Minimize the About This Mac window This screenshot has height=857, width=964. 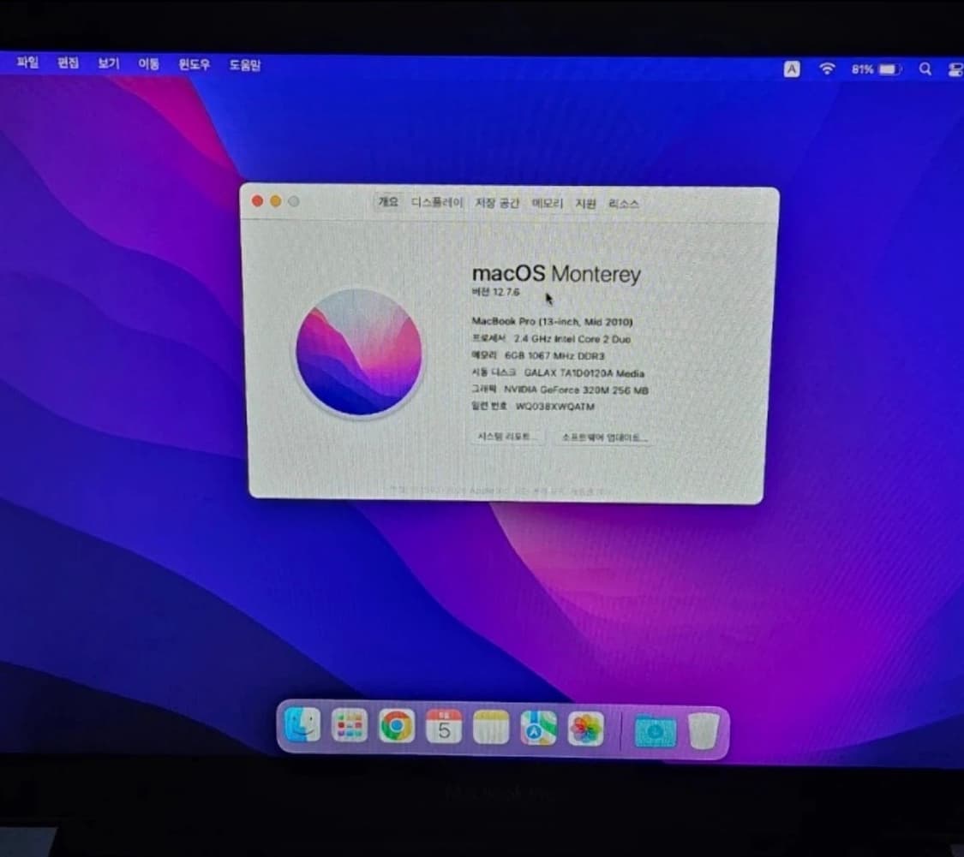275,201
